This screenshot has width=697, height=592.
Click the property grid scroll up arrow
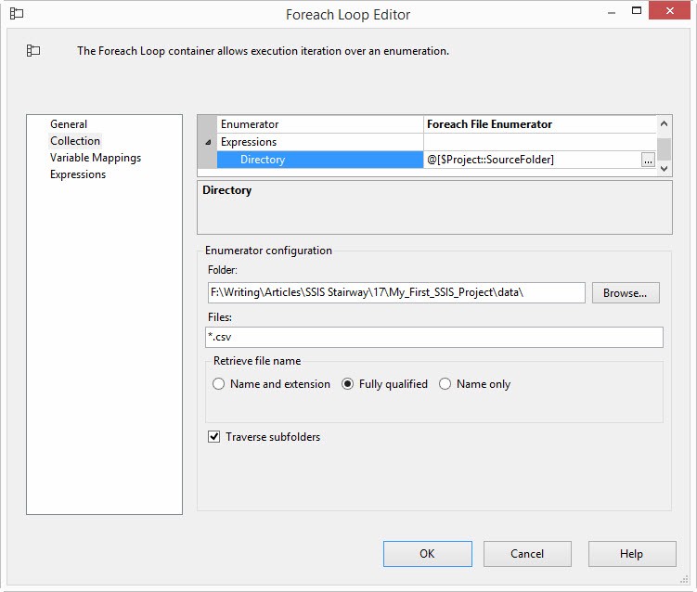click(x=664, y=123)
